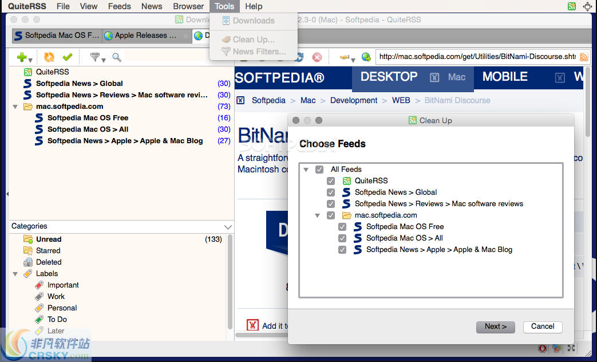Open the Help menu
This screenshot has height=362, width=597.
point(254,6)
